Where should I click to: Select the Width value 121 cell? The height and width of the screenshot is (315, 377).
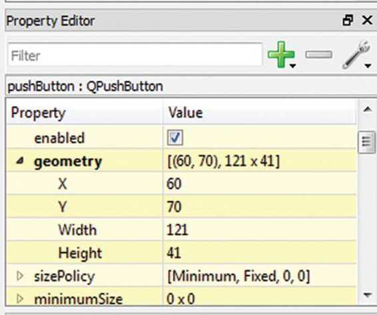[260, 229]
